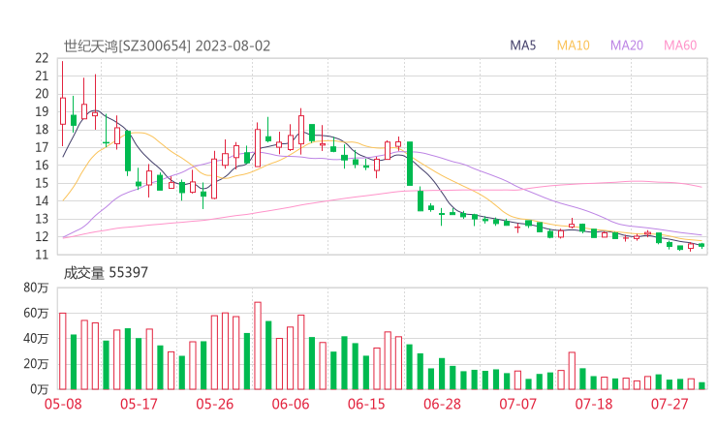
Task: Click the 05-17 date axis label
Action: 139,404
